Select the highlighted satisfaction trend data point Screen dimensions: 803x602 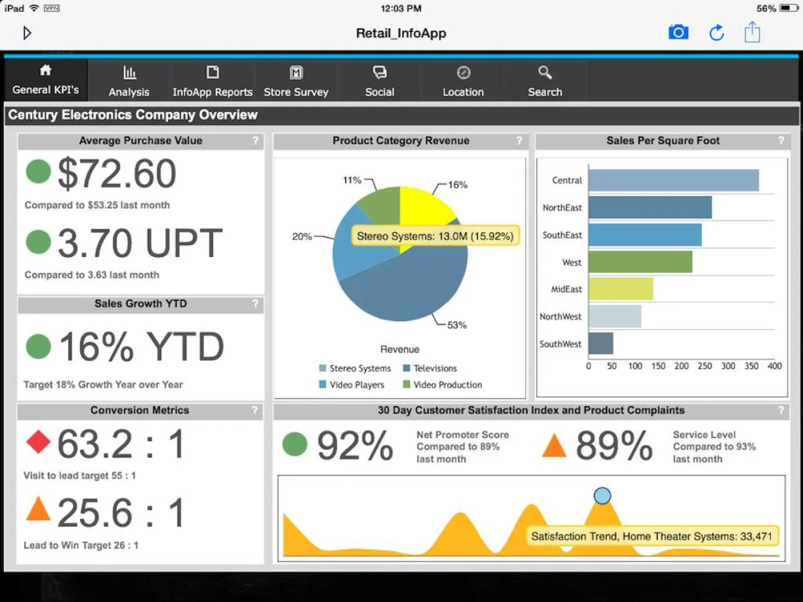pyautogui.click(x=602, y=496)
